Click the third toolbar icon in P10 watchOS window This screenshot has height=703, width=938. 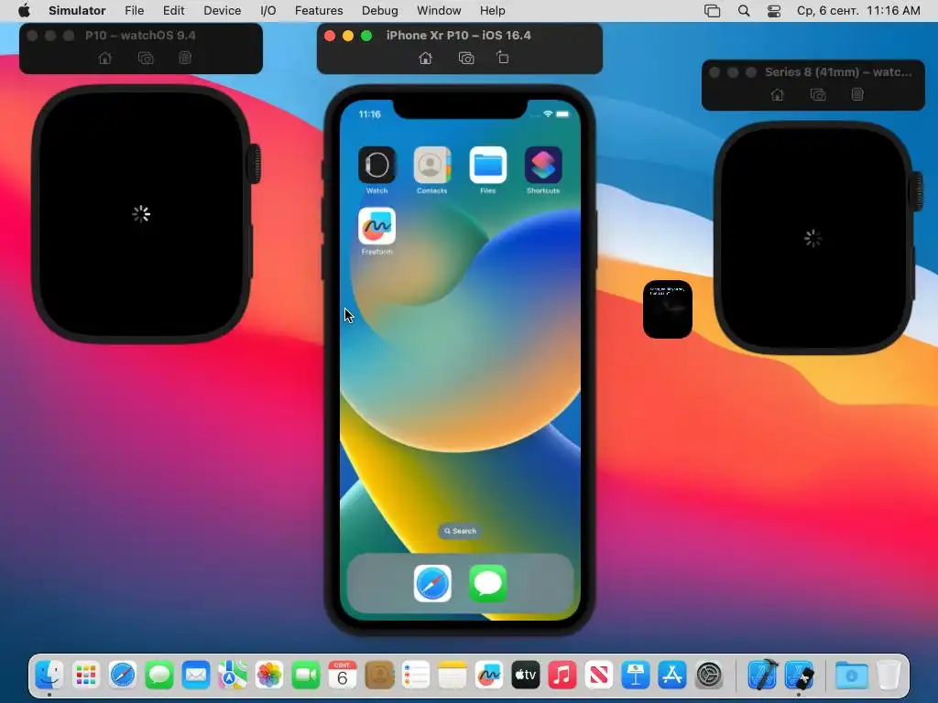185,58
